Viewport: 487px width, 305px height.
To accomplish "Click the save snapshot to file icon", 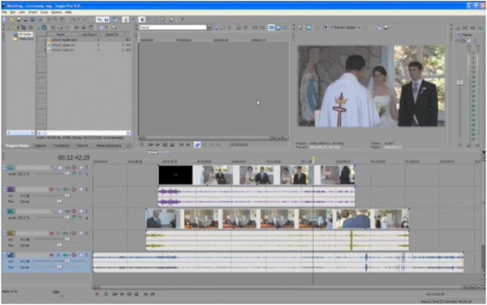I will click(386, 27).
